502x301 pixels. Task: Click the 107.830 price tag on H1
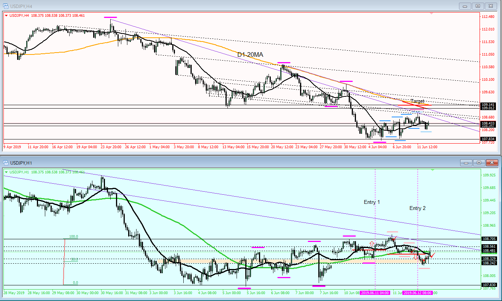(x=488, y=285)
